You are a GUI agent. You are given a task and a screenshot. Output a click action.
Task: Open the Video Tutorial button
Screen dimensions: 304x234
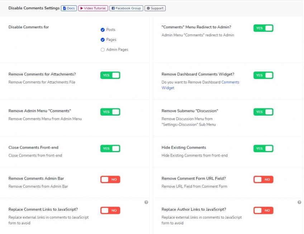tap(93, 8)
